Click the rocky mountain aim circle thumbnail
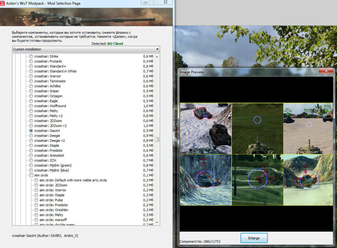The width and height of the screenshot is (337, 248). pos(308,180)
